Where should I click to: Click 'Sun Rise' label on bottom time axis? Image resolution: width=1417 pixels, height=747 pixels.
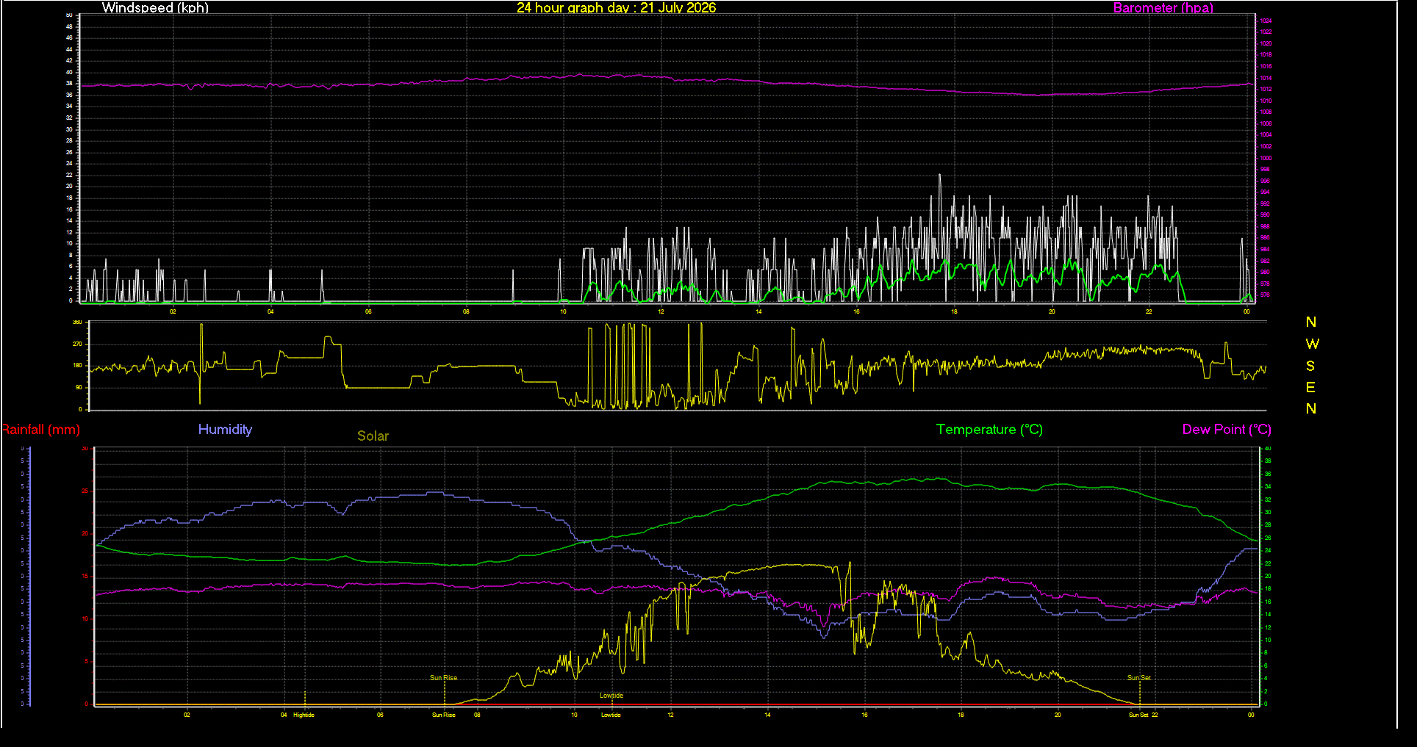[443, 715]
